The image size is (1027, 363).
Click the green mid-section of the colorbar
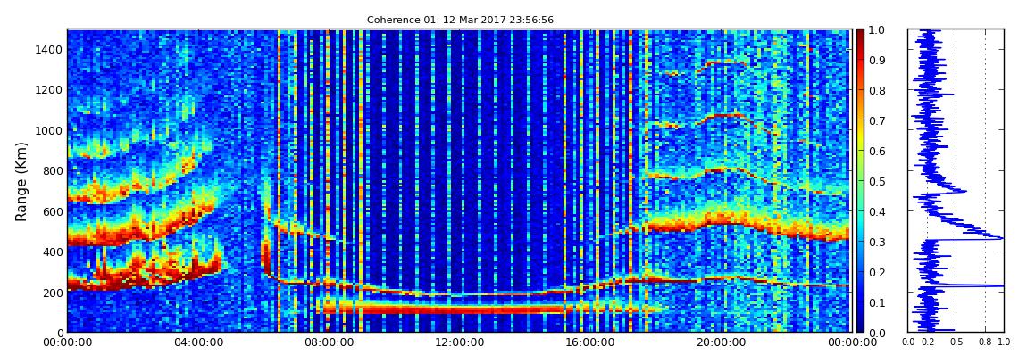click(860, 181)
